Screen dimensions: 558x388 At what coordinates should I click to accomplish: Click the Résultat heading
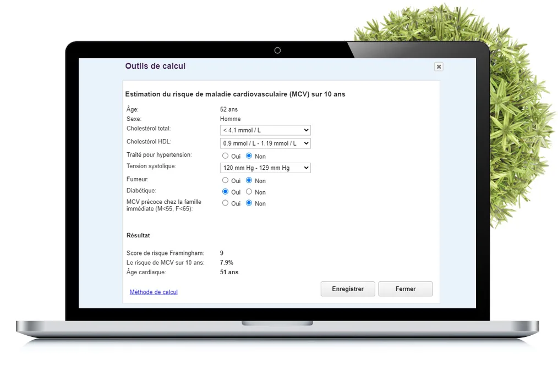[x=138, y=235]
